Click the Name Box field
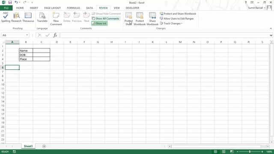 point(13,35)
